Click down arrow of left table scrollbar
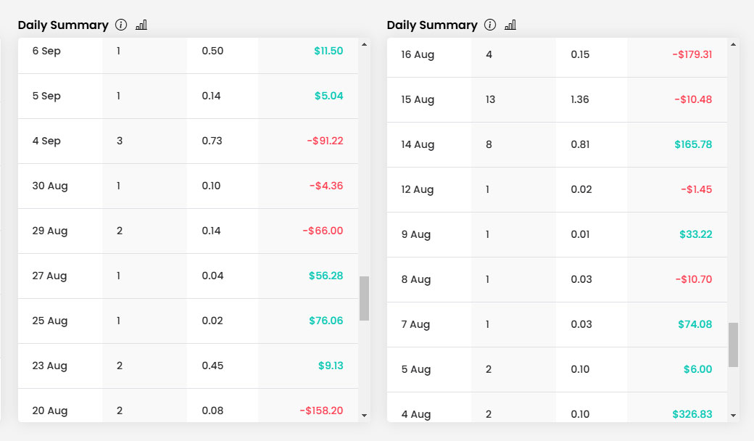 tap(365, 416)
